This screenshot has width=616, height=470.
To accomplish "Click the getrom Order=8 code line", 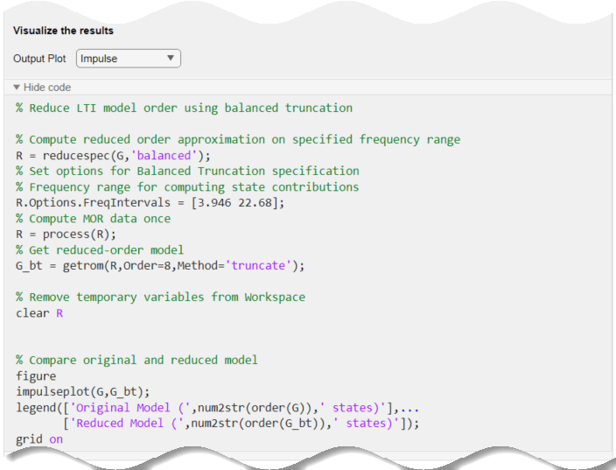I will click(x=160, y=266).
